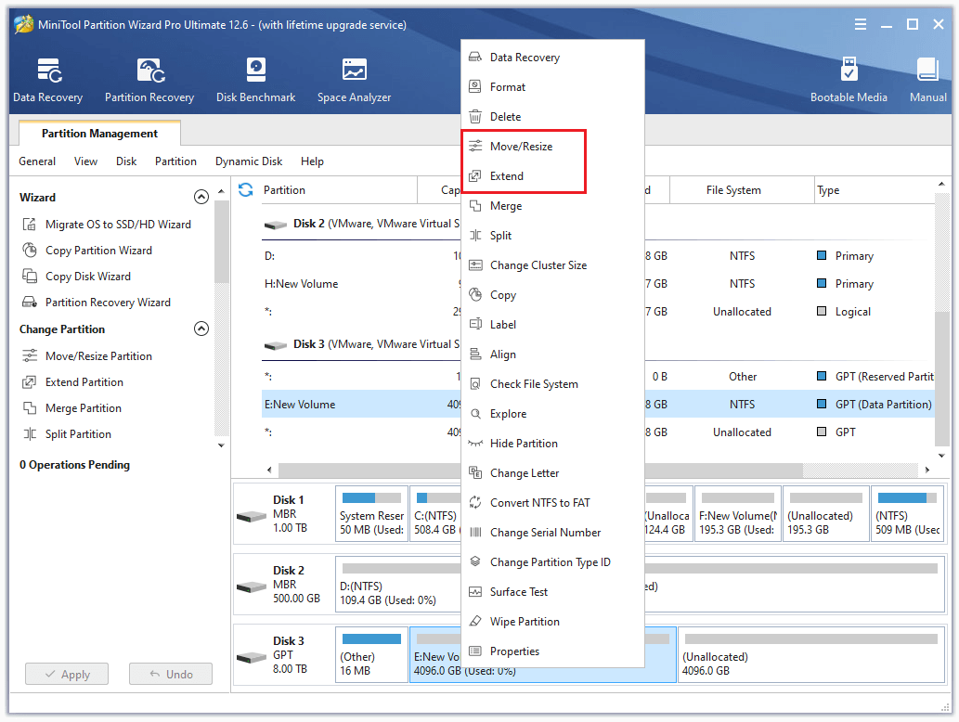The height and width of the screenshot is (722, 959).
Task: Click Move/Resize Partition in sidebar
Action: click(87, 356)
